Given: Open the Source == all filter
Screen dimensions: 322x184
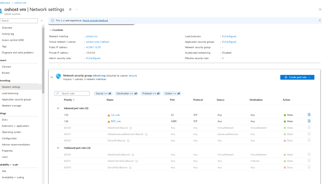Looking at the screenshot, I should coord(103,94).
